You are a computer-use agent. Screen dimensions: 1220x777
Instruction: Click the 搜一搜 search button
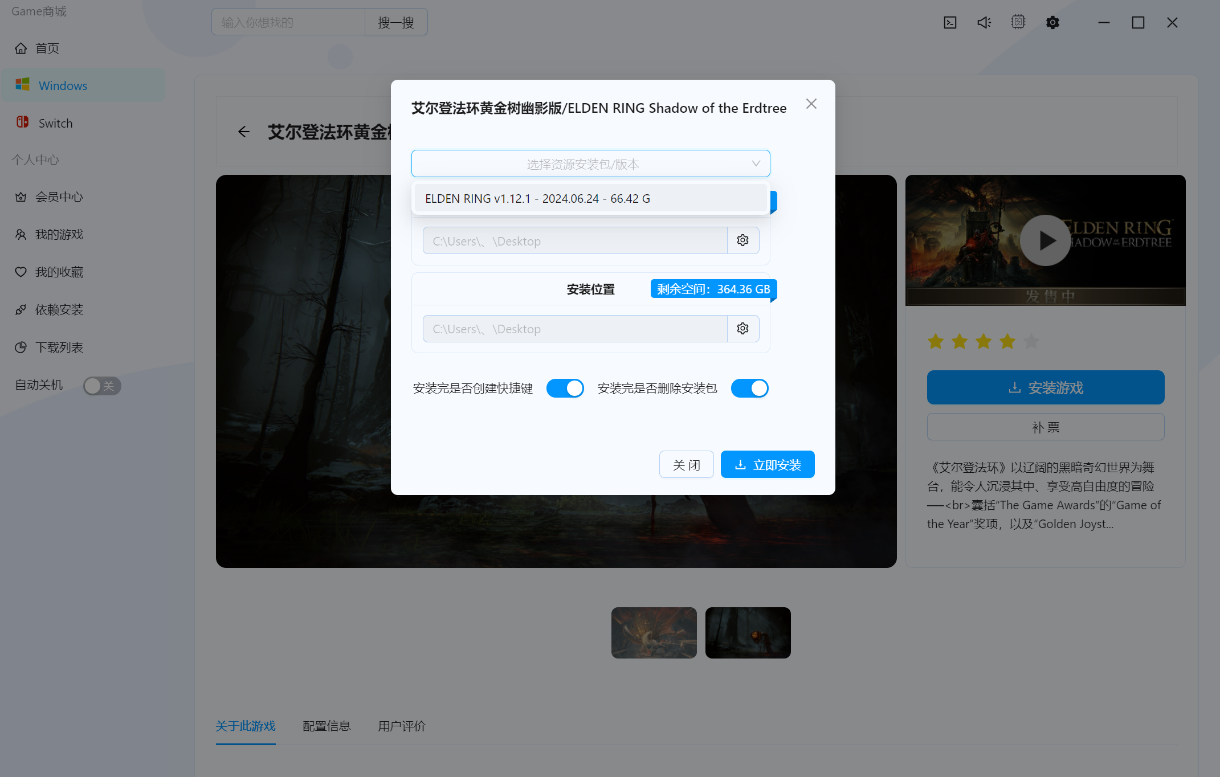396,22
